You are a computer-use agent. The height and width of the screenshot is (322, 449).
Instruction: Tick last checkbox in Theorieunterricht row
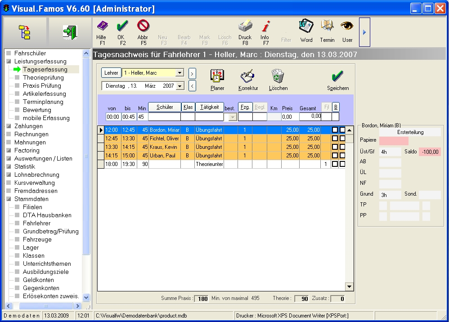pos(342,165)
